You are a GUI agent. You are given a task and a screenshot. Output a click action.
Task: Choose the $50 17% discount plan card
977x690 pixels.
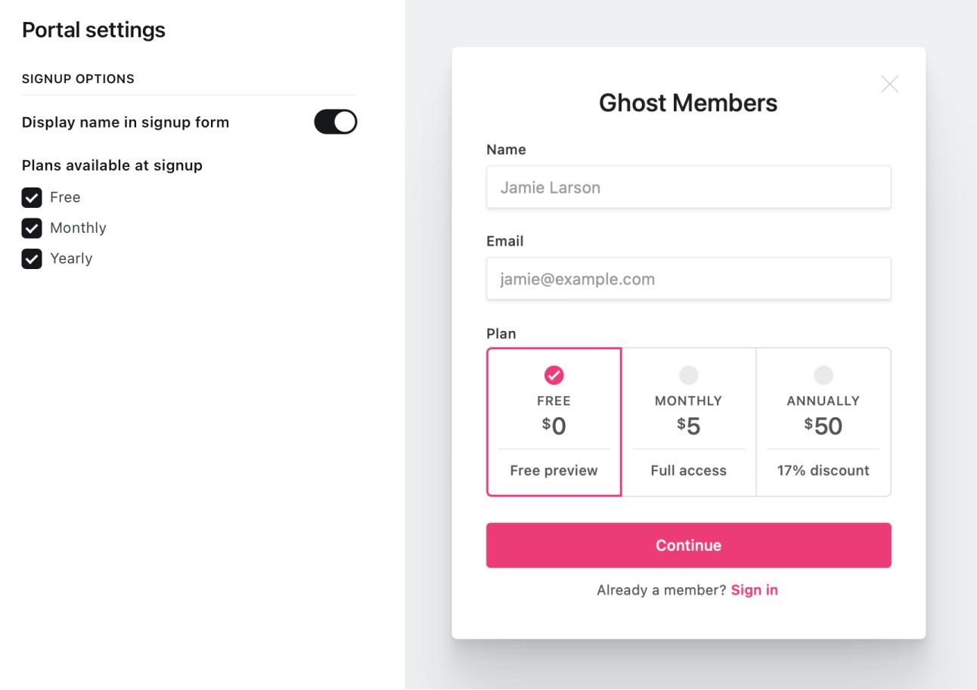tap(823, 422)
